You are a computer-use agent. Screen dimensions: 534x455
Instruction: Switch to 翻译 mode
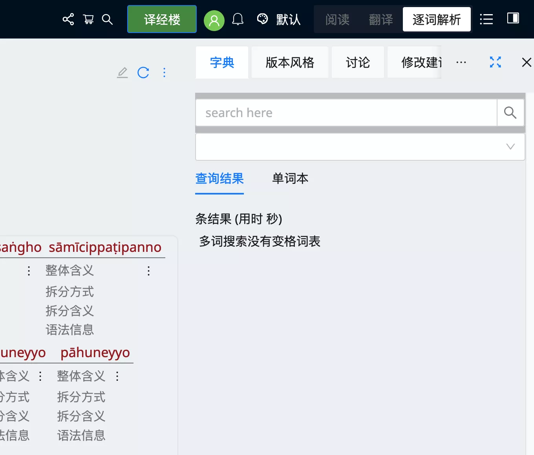(381, 19)
